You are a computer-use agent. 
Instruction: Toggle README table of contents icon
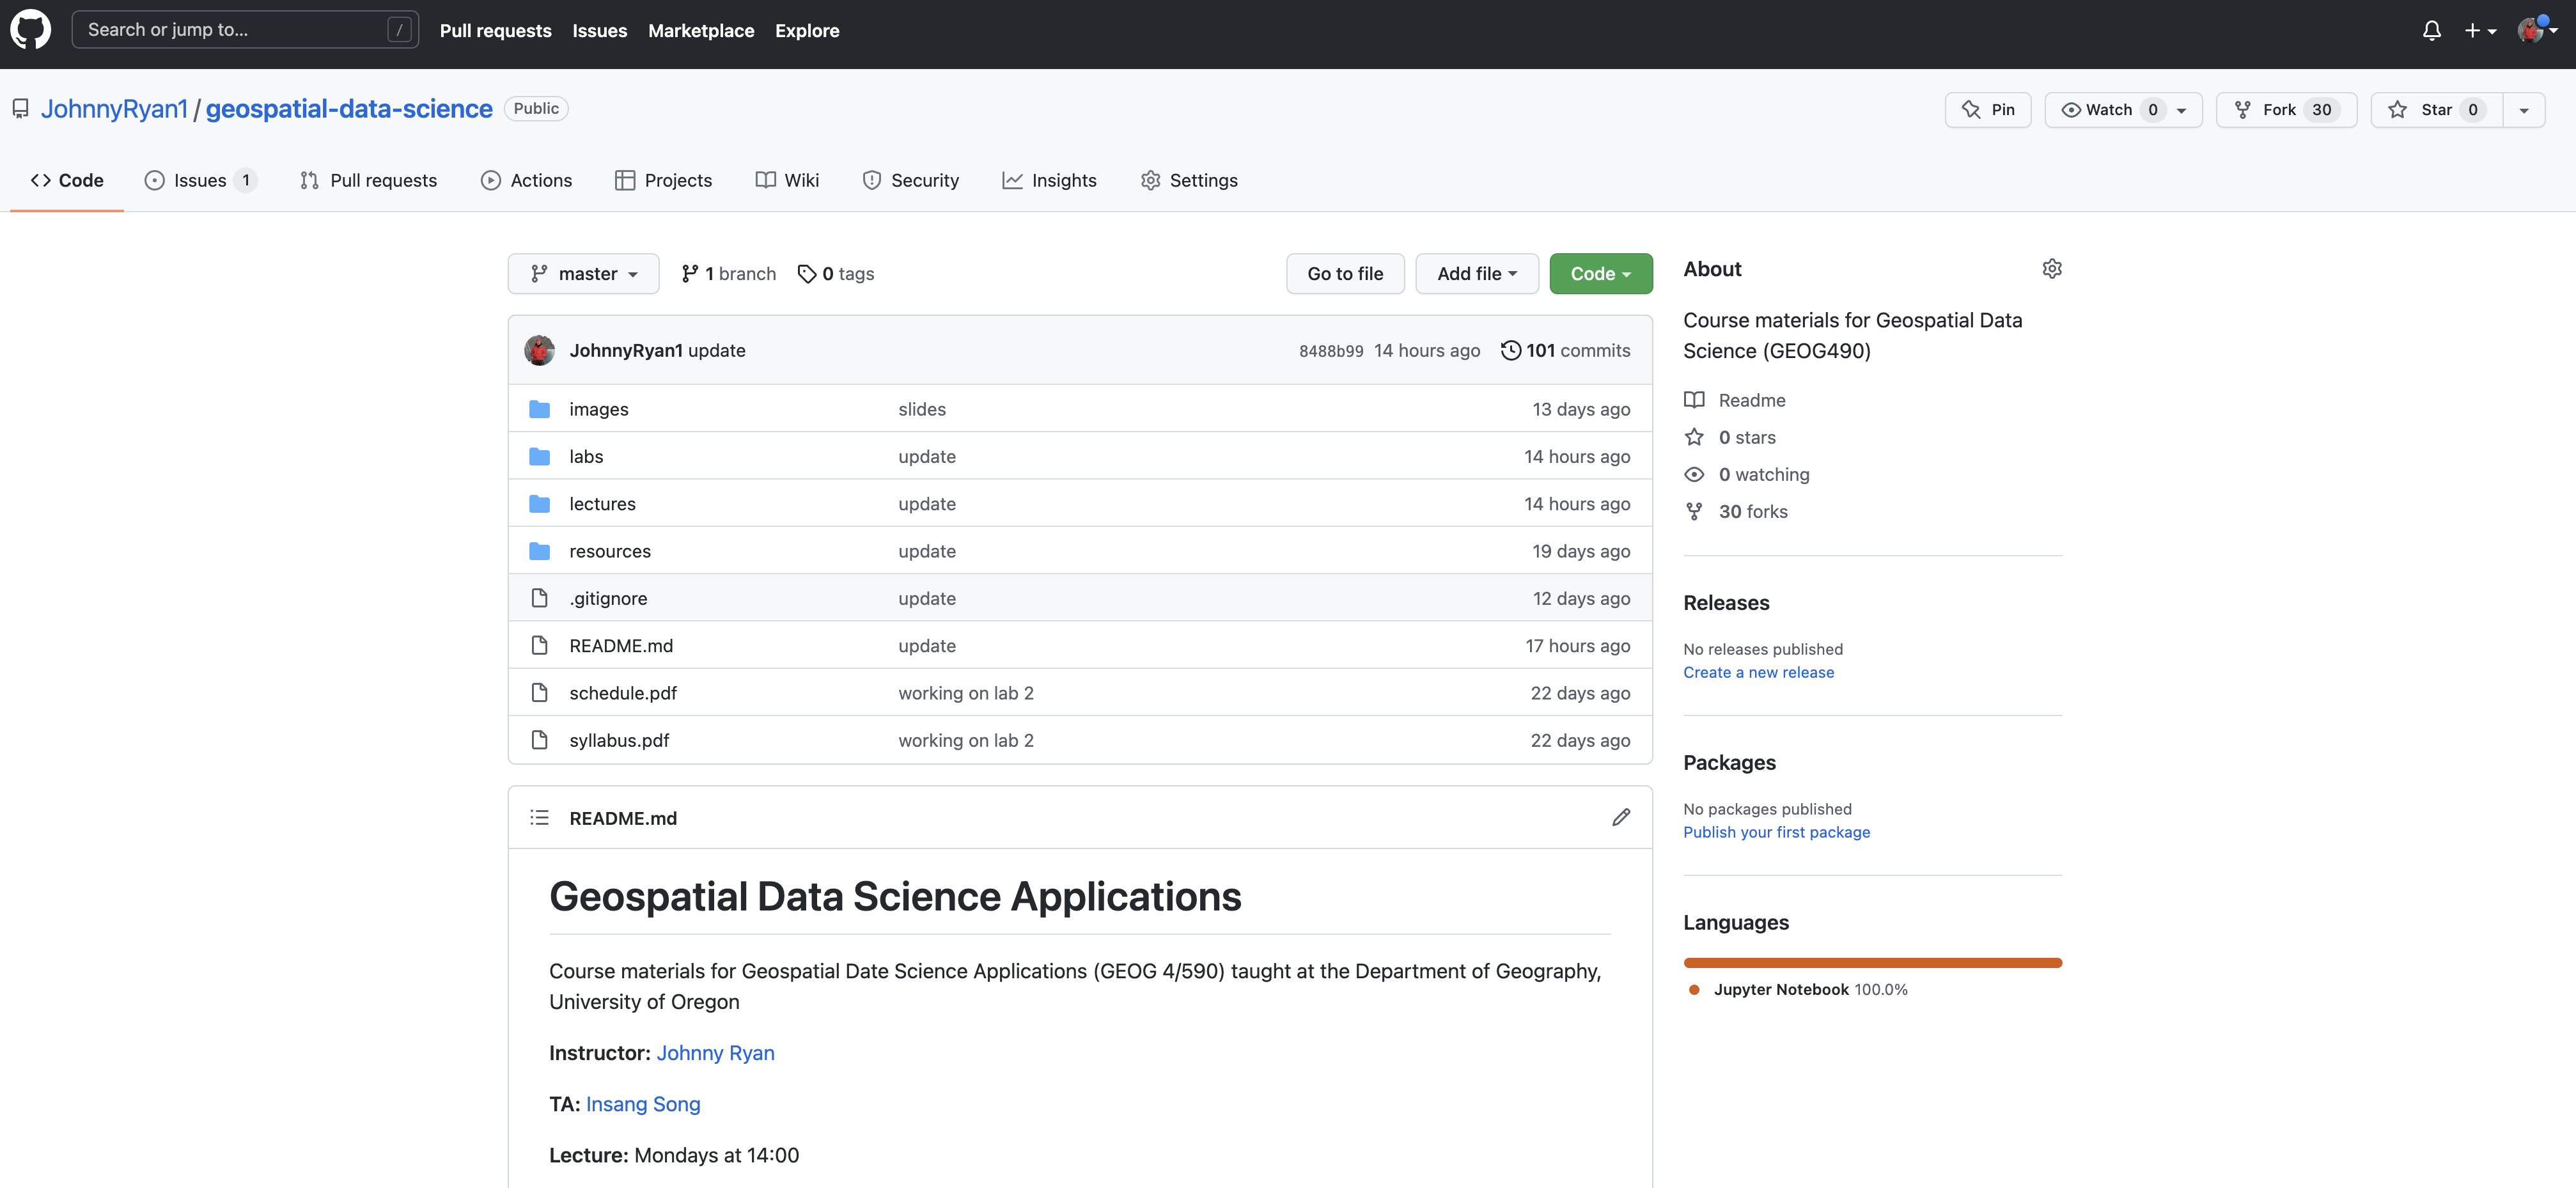[x=540, y=818]
